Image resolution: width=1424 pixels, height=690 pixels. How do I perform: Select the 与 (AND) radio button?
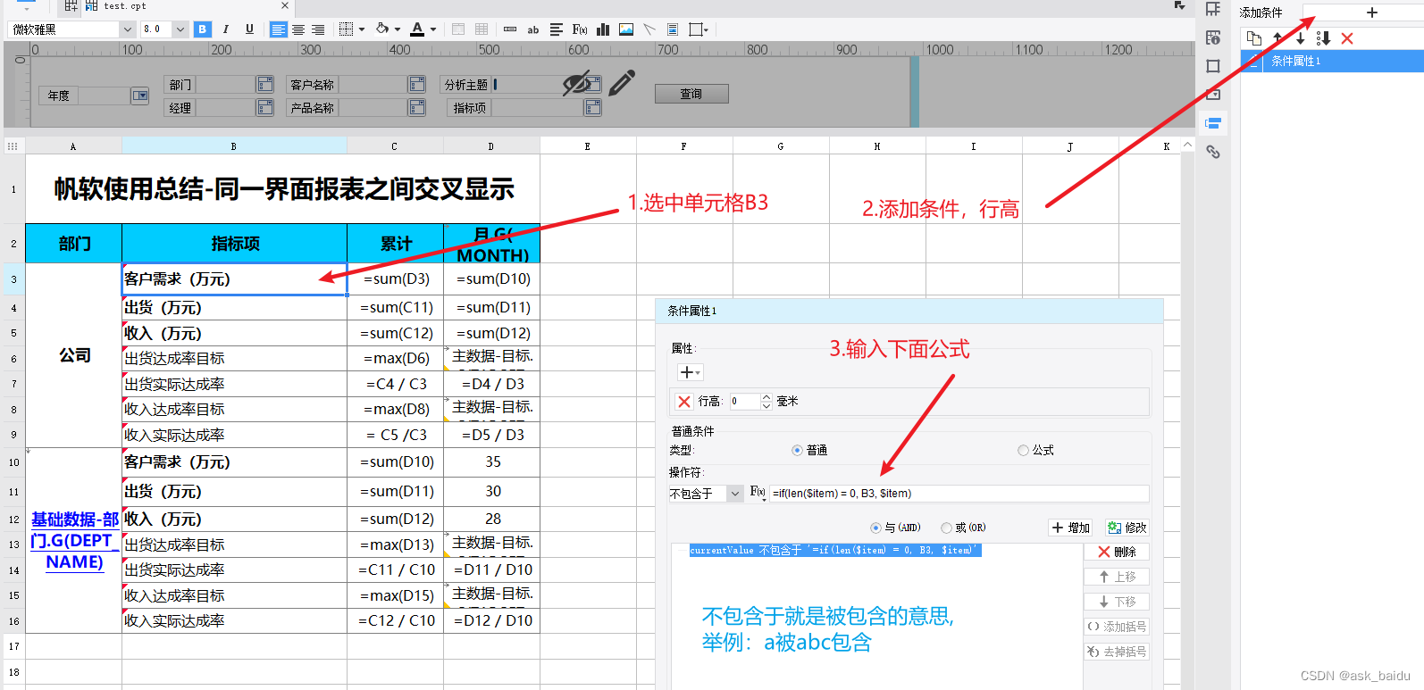pyautogui.click(x=875, y=528)
